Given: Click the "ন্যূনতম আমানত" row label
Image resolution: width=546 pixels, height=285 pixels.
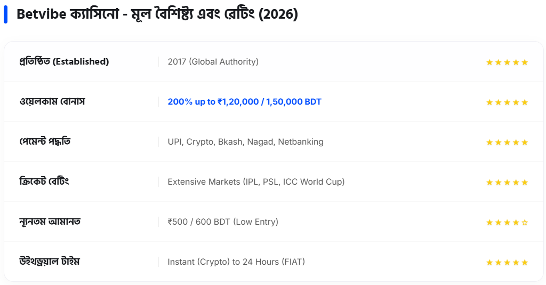Looking at the screenshot, I should click(x=50, y=221).
